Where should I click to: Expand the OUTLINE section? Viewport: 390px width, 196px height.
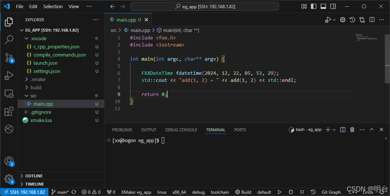point(61,176)
